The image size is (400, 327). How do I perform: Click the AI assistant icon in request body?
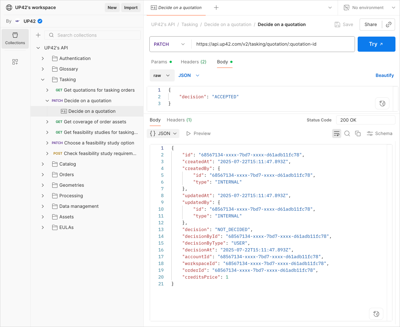(382, 103)
